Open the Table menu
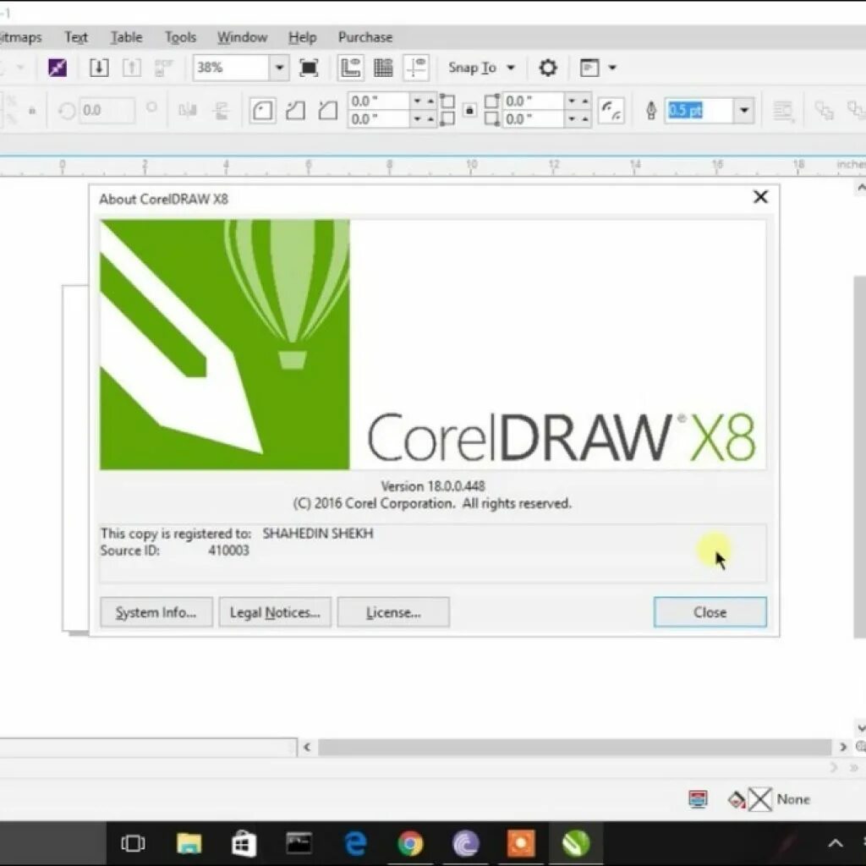 [x=127, y=37]
